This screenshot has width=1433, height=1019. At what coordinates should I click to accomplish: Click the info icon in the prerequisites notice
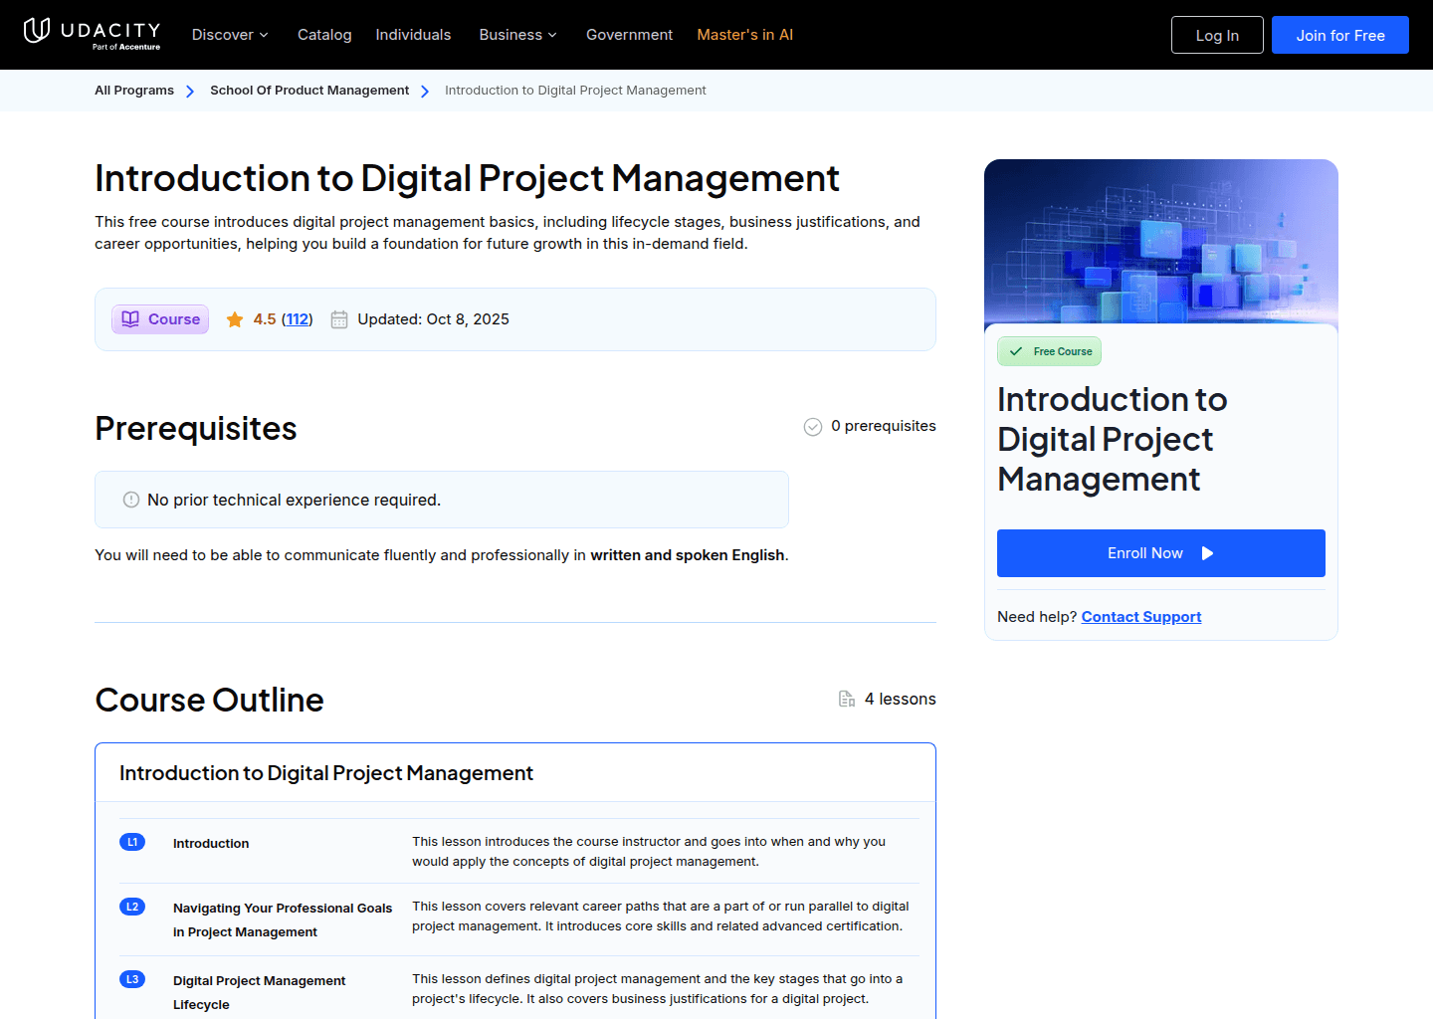[x=130, y=499]
